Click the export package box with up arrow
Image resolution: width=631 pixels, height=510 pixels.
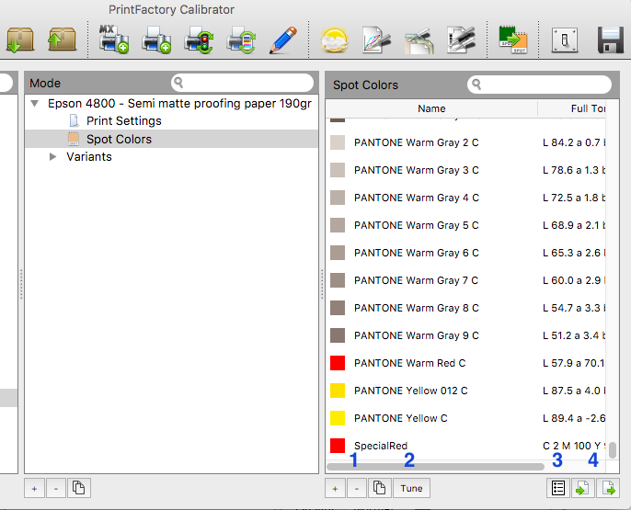pyautogui.click(x=62, y=40)
